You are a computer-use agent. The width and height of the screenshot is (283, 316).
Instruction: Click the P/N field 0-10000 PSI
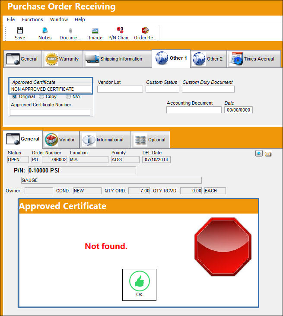pyautogui.click(x=82, y=170)
